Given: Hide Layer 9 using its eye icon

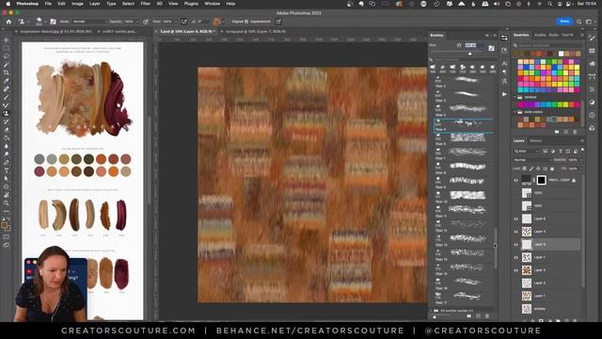Looking at the screenshot, I should (x=516, y=218).
